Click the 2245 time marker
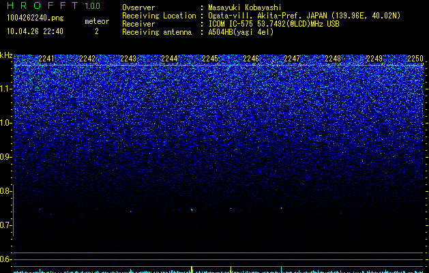Viewport: 429px width, 273px height. 210,59
